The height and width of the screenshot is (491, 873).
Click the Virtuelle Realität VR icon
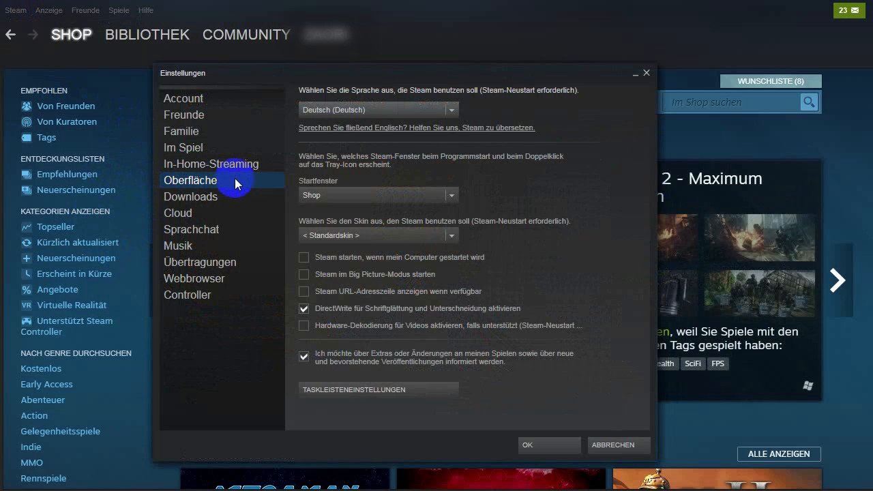click(26, 306)
